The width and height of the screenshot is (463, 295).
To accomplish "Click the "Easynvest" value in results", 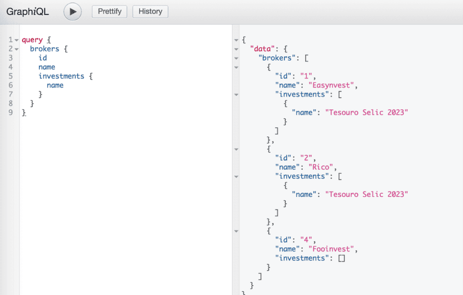I will pyautogui.click(x=331, y=86).
